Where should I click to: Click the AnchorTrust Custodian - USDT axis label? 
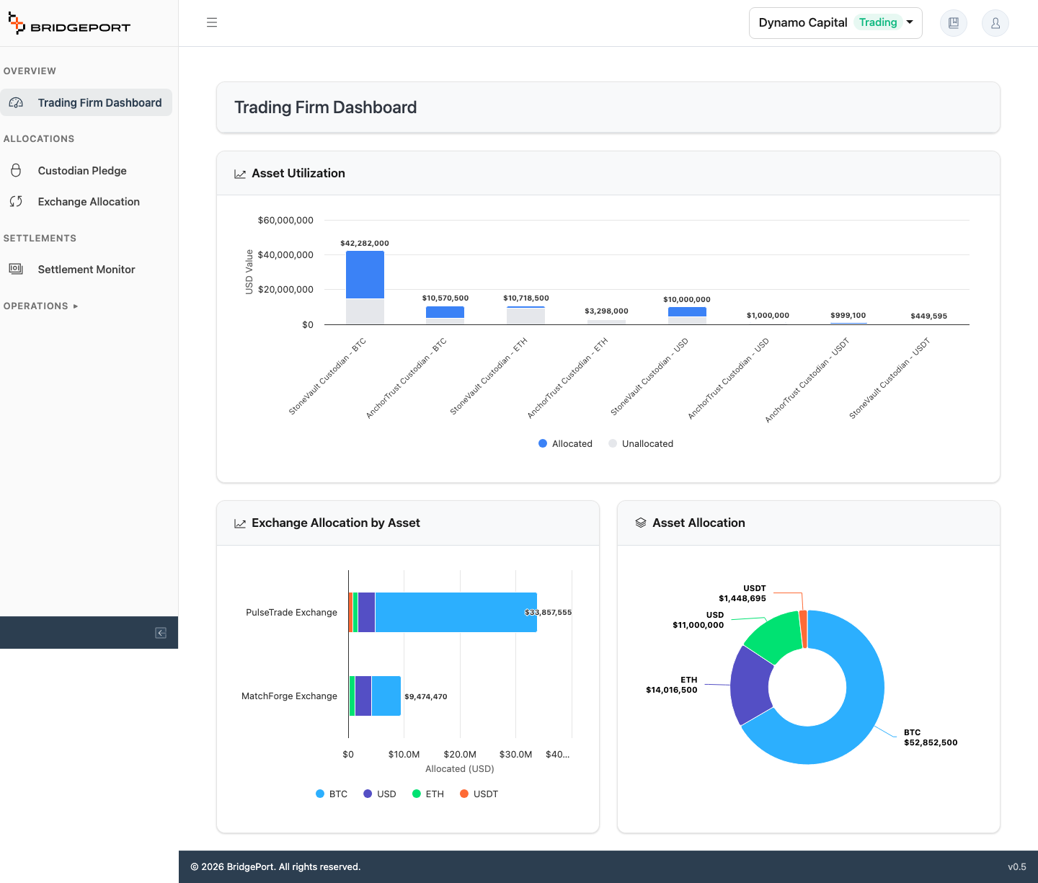click(807, 380)
